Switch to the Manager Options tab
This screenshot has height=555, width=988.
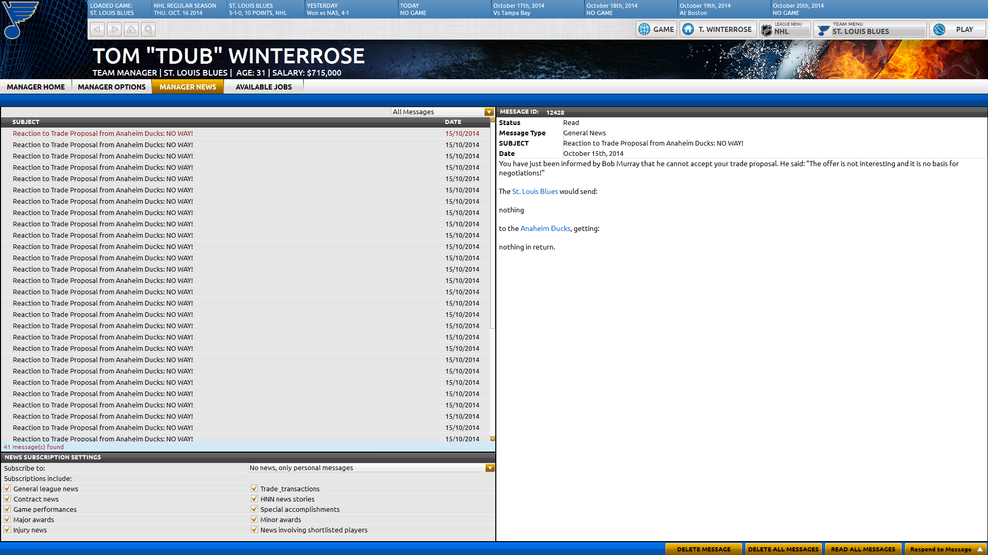[112, 87]
